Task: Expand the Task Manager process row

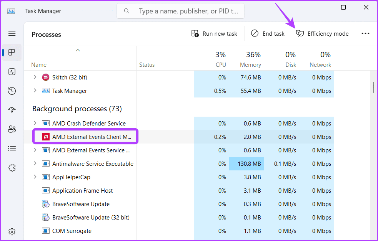Action: pos(35,91)
